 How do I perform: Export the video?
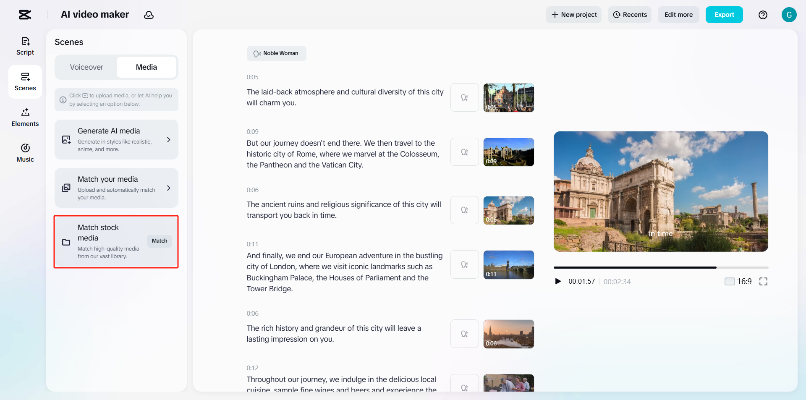point(724,15)
